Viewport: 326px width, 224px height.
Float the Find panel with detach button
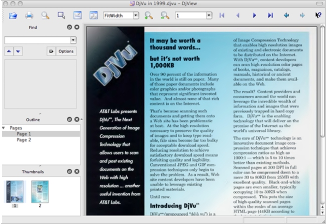(x=69, y=27)
